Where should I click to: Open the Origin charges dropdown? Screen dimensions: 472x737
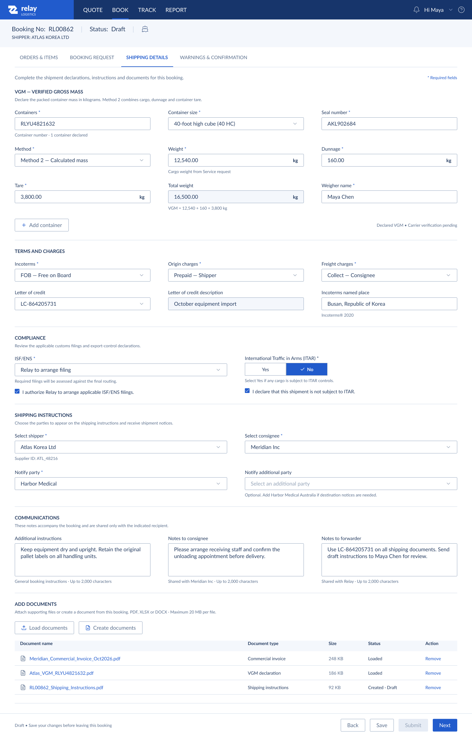[x=236, y=275]
